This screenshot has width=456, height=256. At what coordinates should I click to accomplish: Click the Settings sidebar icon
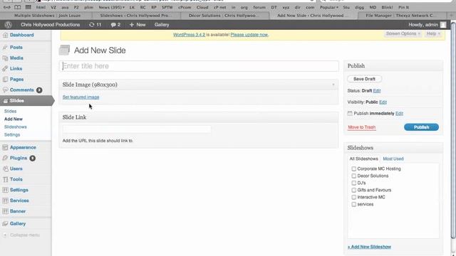5,190
